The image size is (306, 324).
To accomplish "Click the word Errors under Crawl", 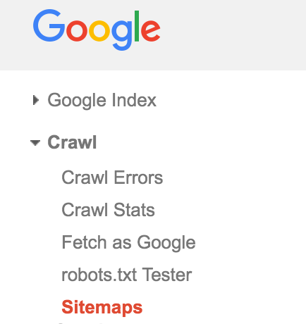I will tap(138, 177).
